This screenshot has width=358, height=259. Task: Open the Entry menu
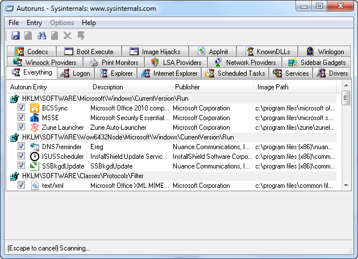pyautogui.click(x=34, y=23)
